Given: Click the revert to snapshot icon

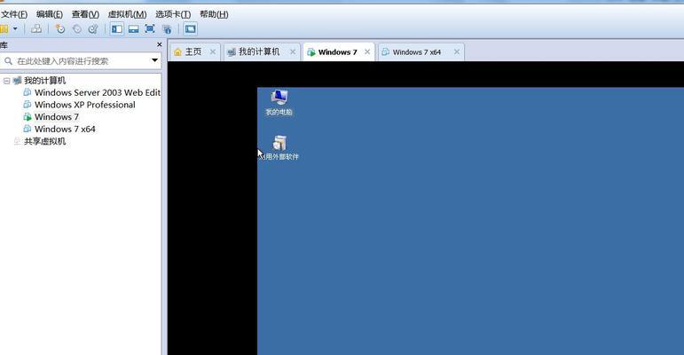Looking at the screenshot, I should 77,29.
